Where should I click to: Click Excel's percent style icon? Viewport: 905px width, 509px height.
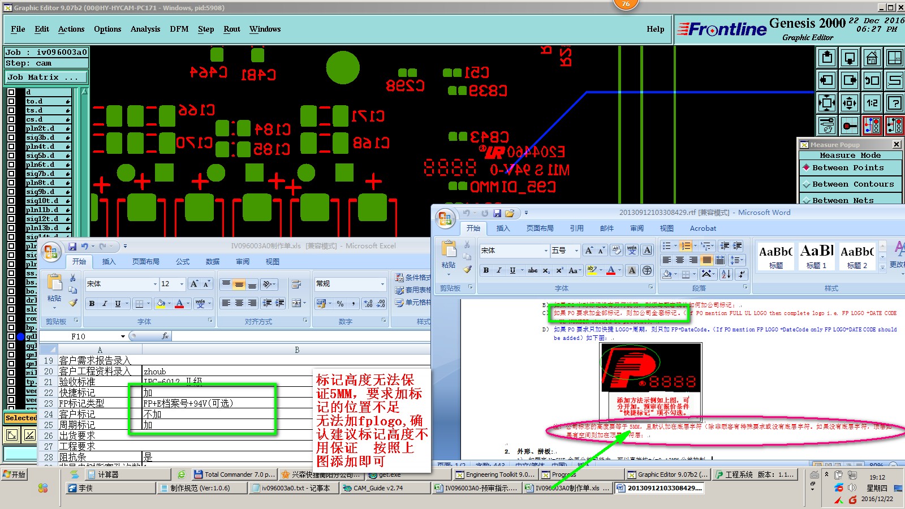tap(340, 304)
